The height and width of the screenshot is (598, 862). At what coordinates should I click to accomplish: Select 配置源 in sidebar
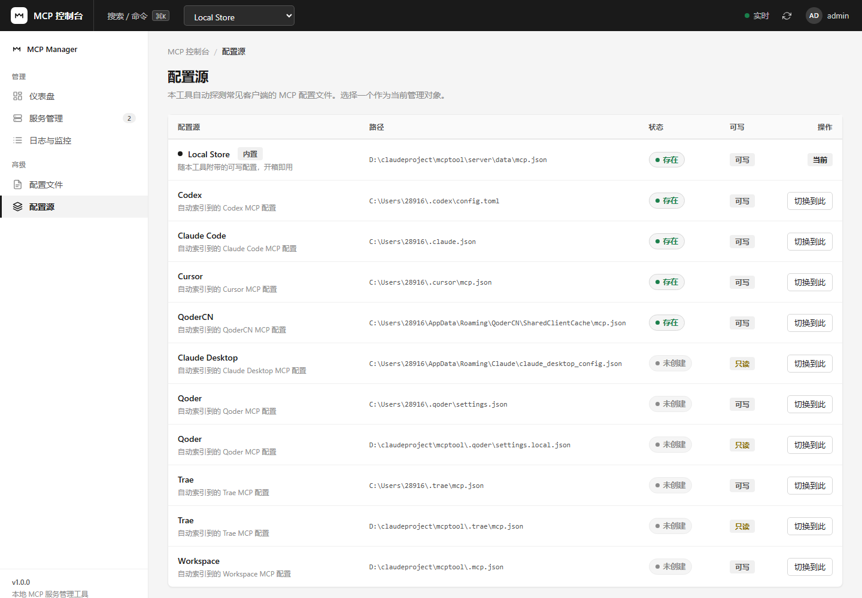pyautogui.click(x=74, y=207)
